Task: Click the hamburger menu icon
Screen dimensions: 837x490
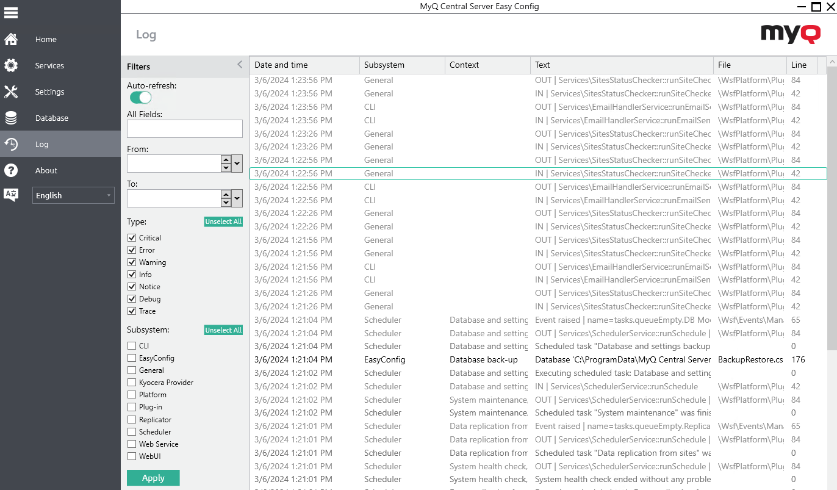Action: click(x=11, y=12)
